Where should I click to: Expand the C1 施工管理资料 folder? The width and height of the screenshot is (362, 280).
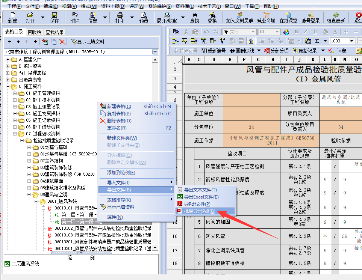(15, 93)
